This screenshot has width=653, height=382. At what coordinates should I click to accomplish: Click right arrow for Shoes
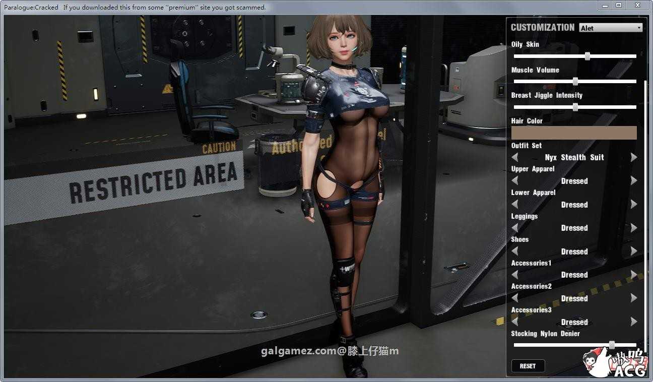pyautogui.click(x=634, y=251)
